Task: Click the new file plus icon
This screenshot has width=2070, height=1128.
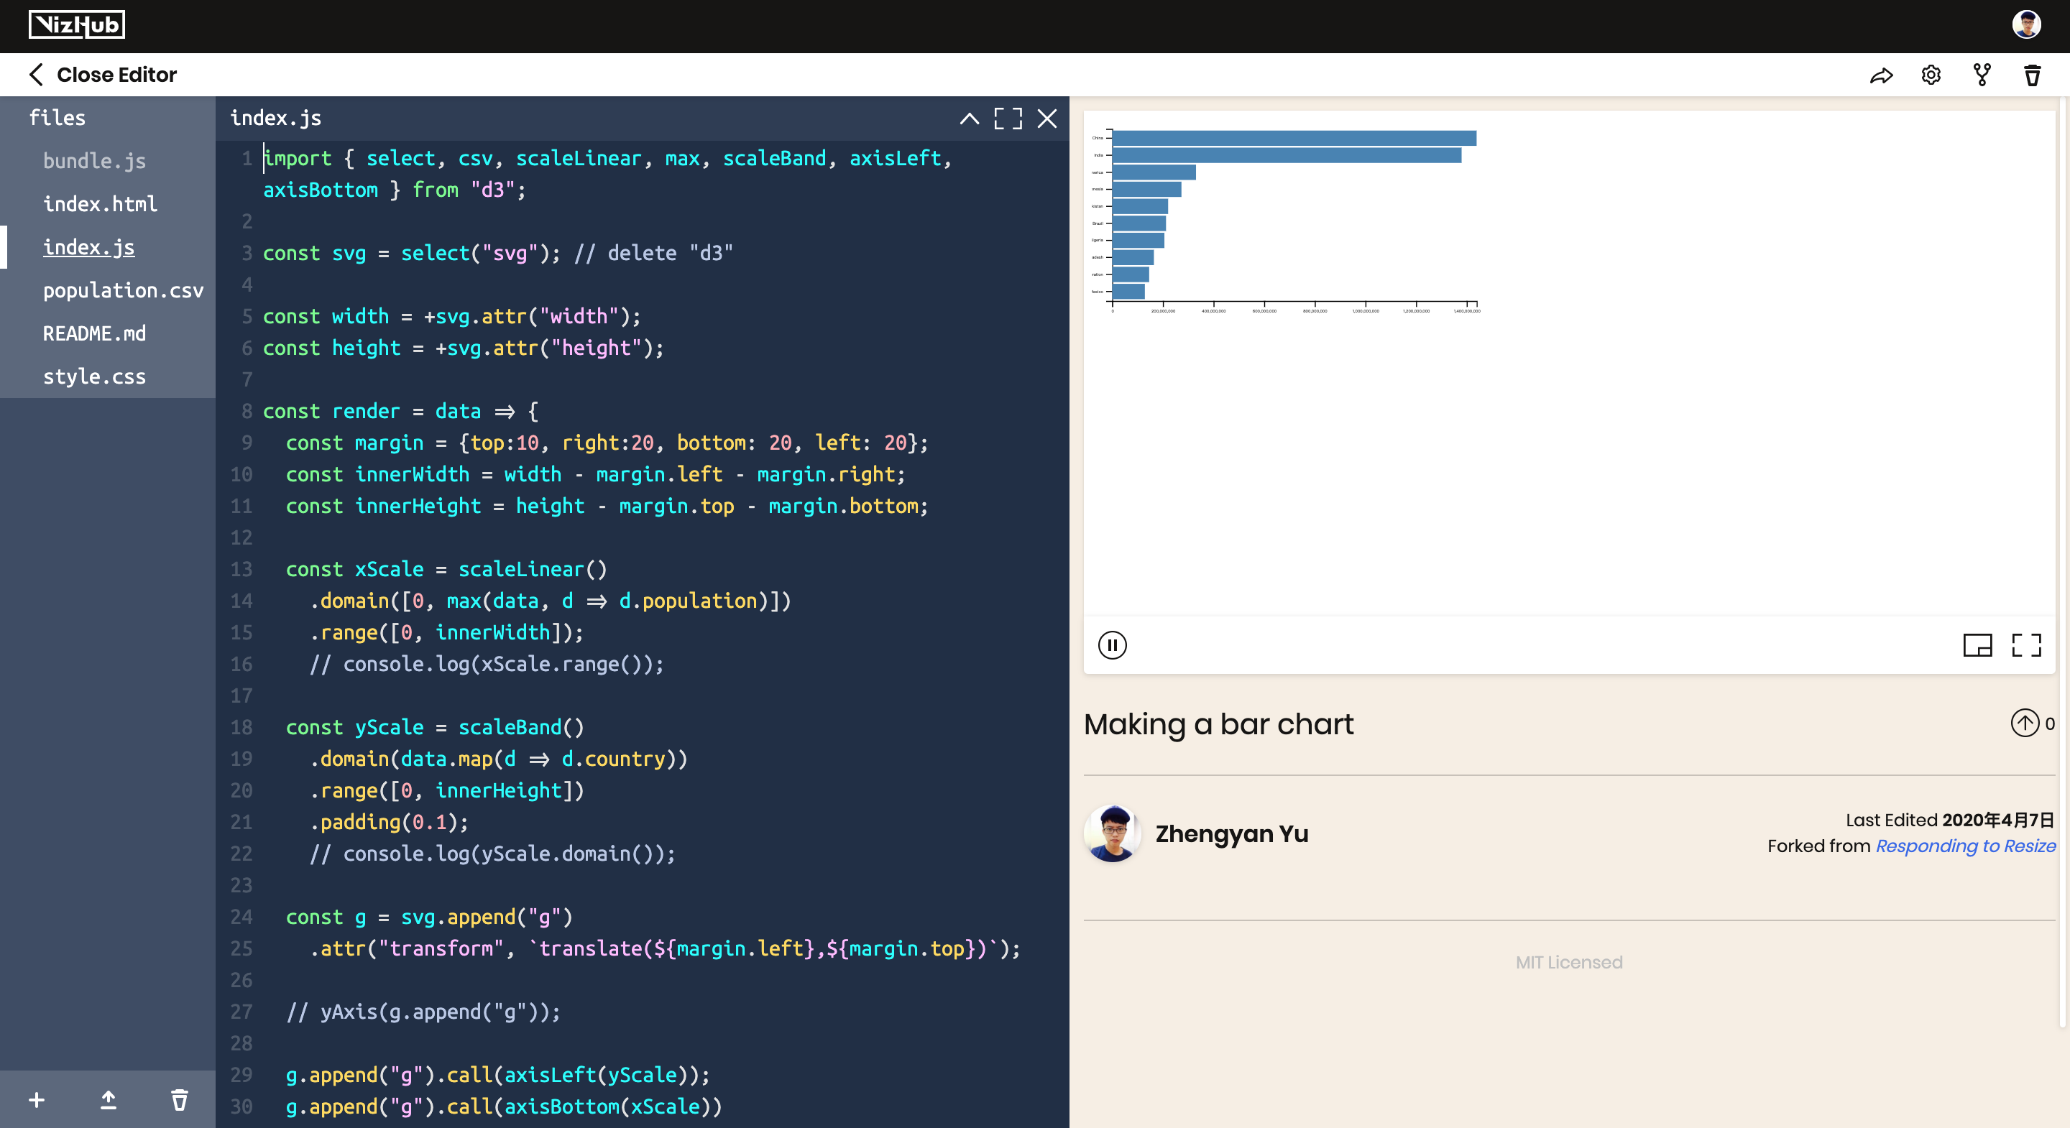Action: click(x=36, y=1099)
